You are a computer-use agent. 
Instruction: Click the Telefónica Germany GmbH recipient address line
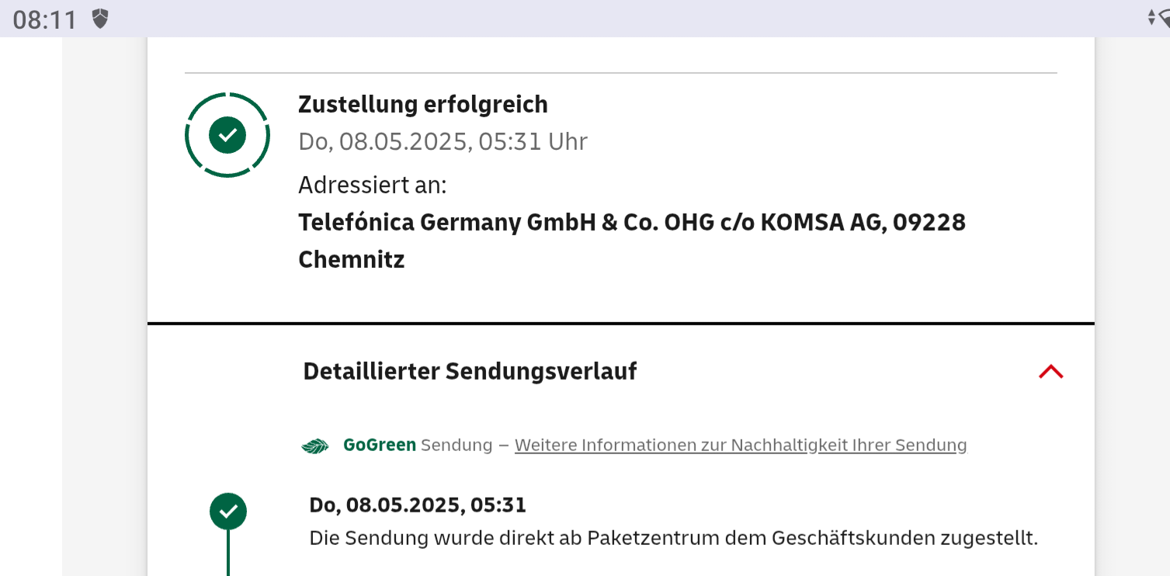point(632,223)
